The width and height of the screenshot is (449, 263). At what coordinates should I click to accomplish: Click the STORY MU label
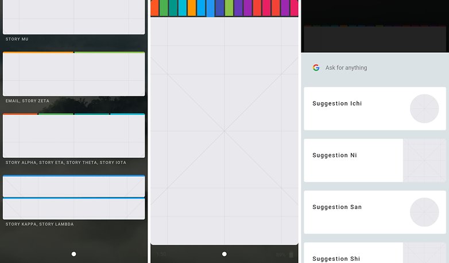pos(17,39)
